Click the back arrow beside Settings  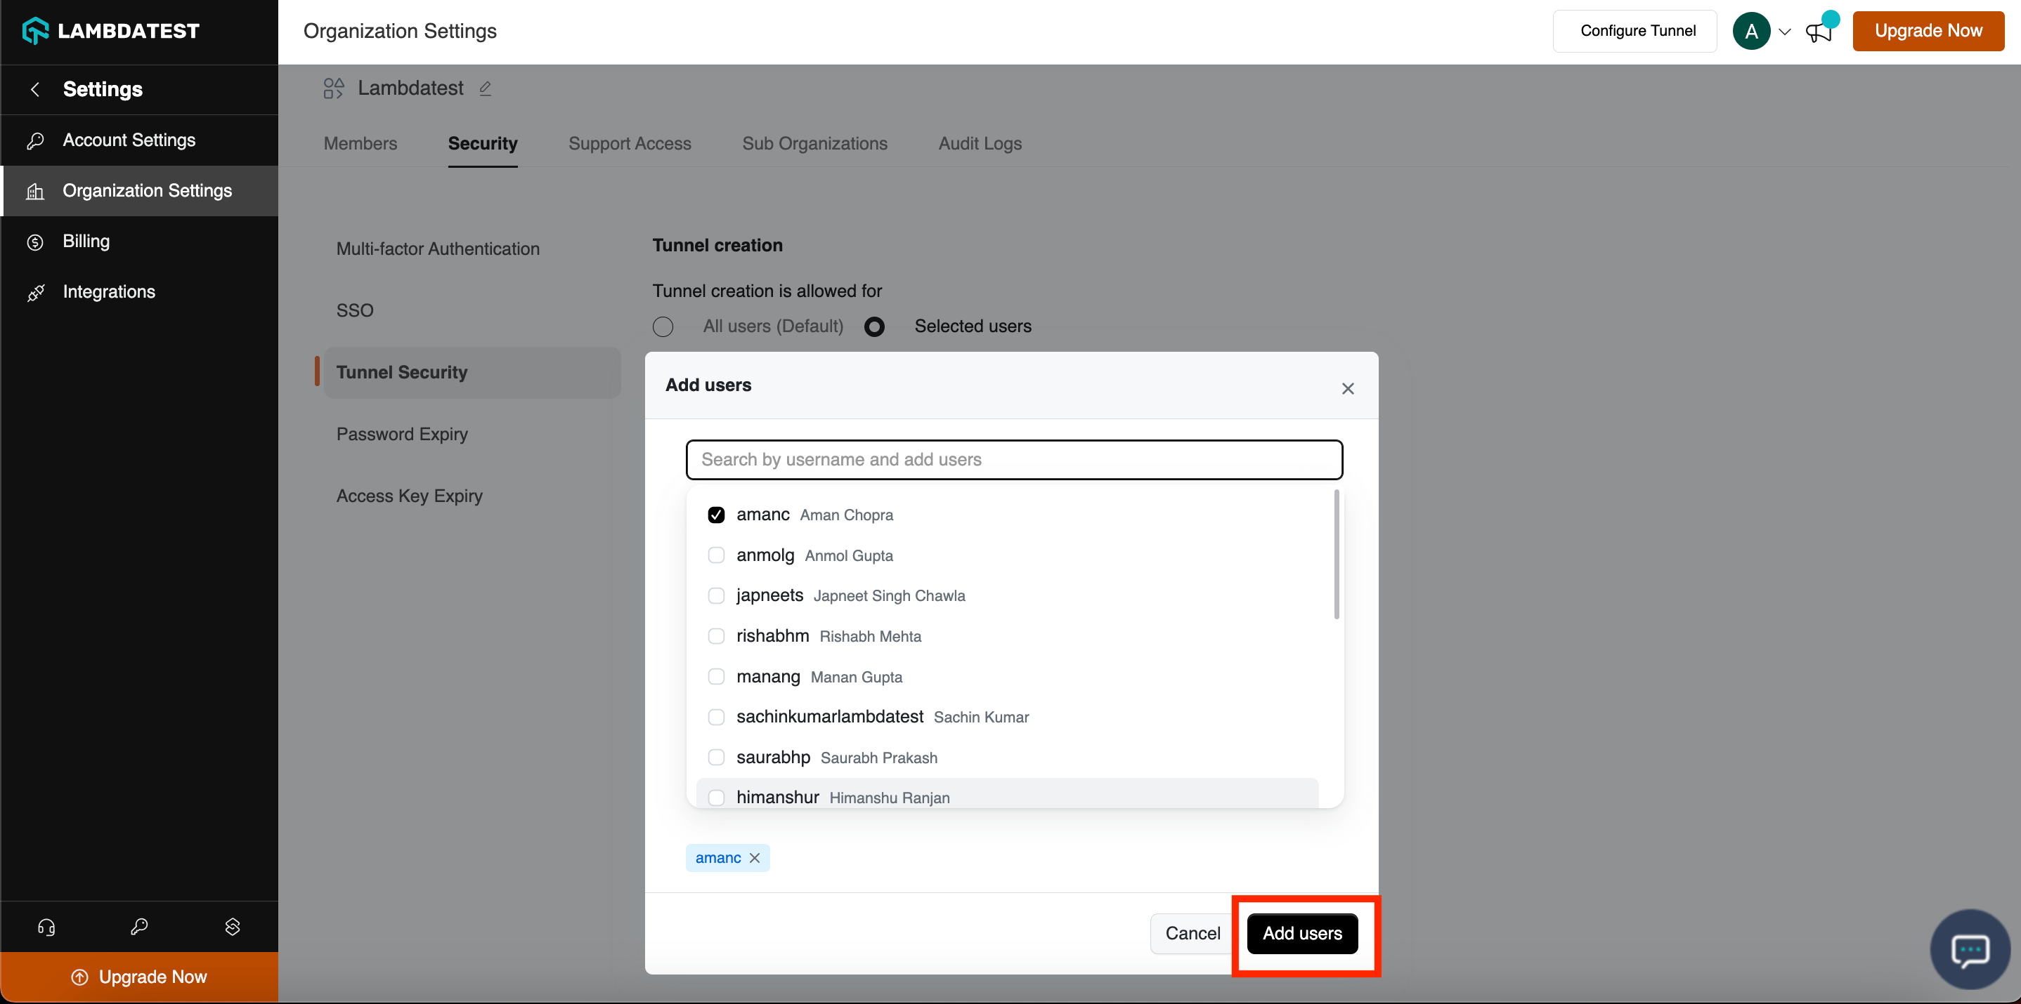[35, 89]
